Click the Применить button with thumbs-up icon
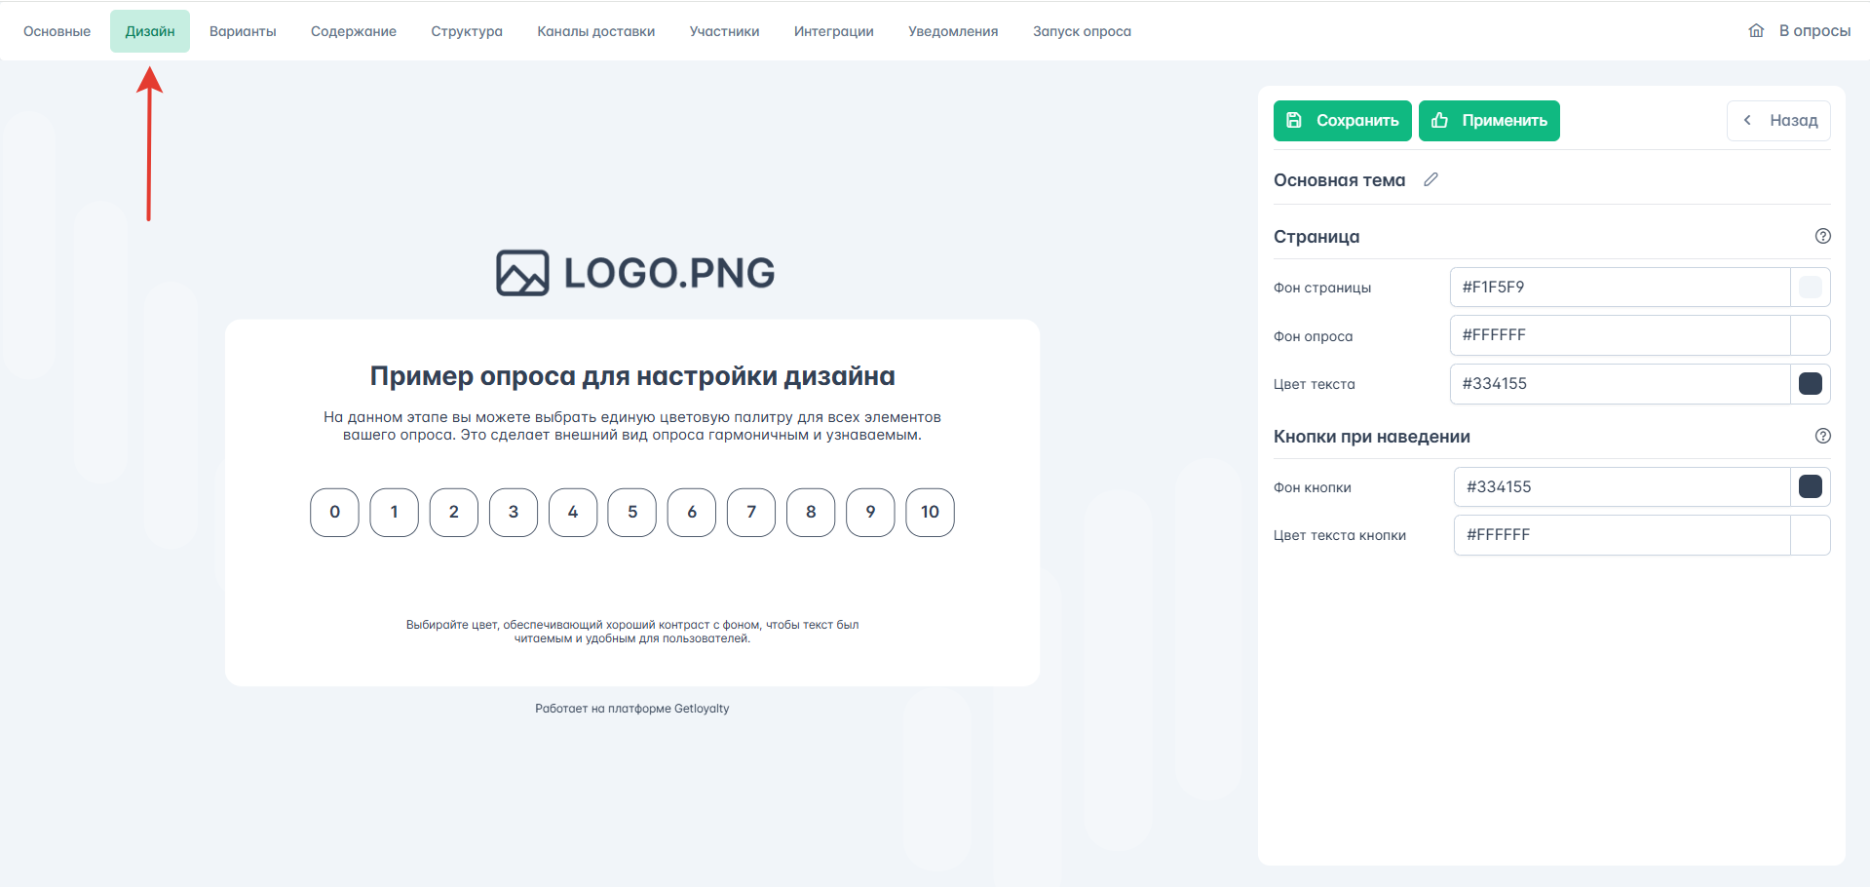Screen dimensions: 1870x887 [x=1489, y=121]
